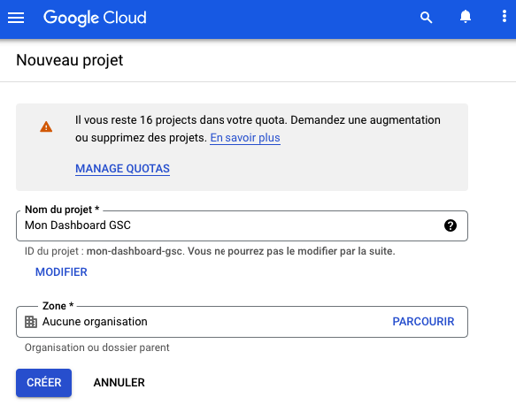This screenshot has width=516, height=420.
Task: Open the MANAGE QUOTAS link
Action: 122,169
